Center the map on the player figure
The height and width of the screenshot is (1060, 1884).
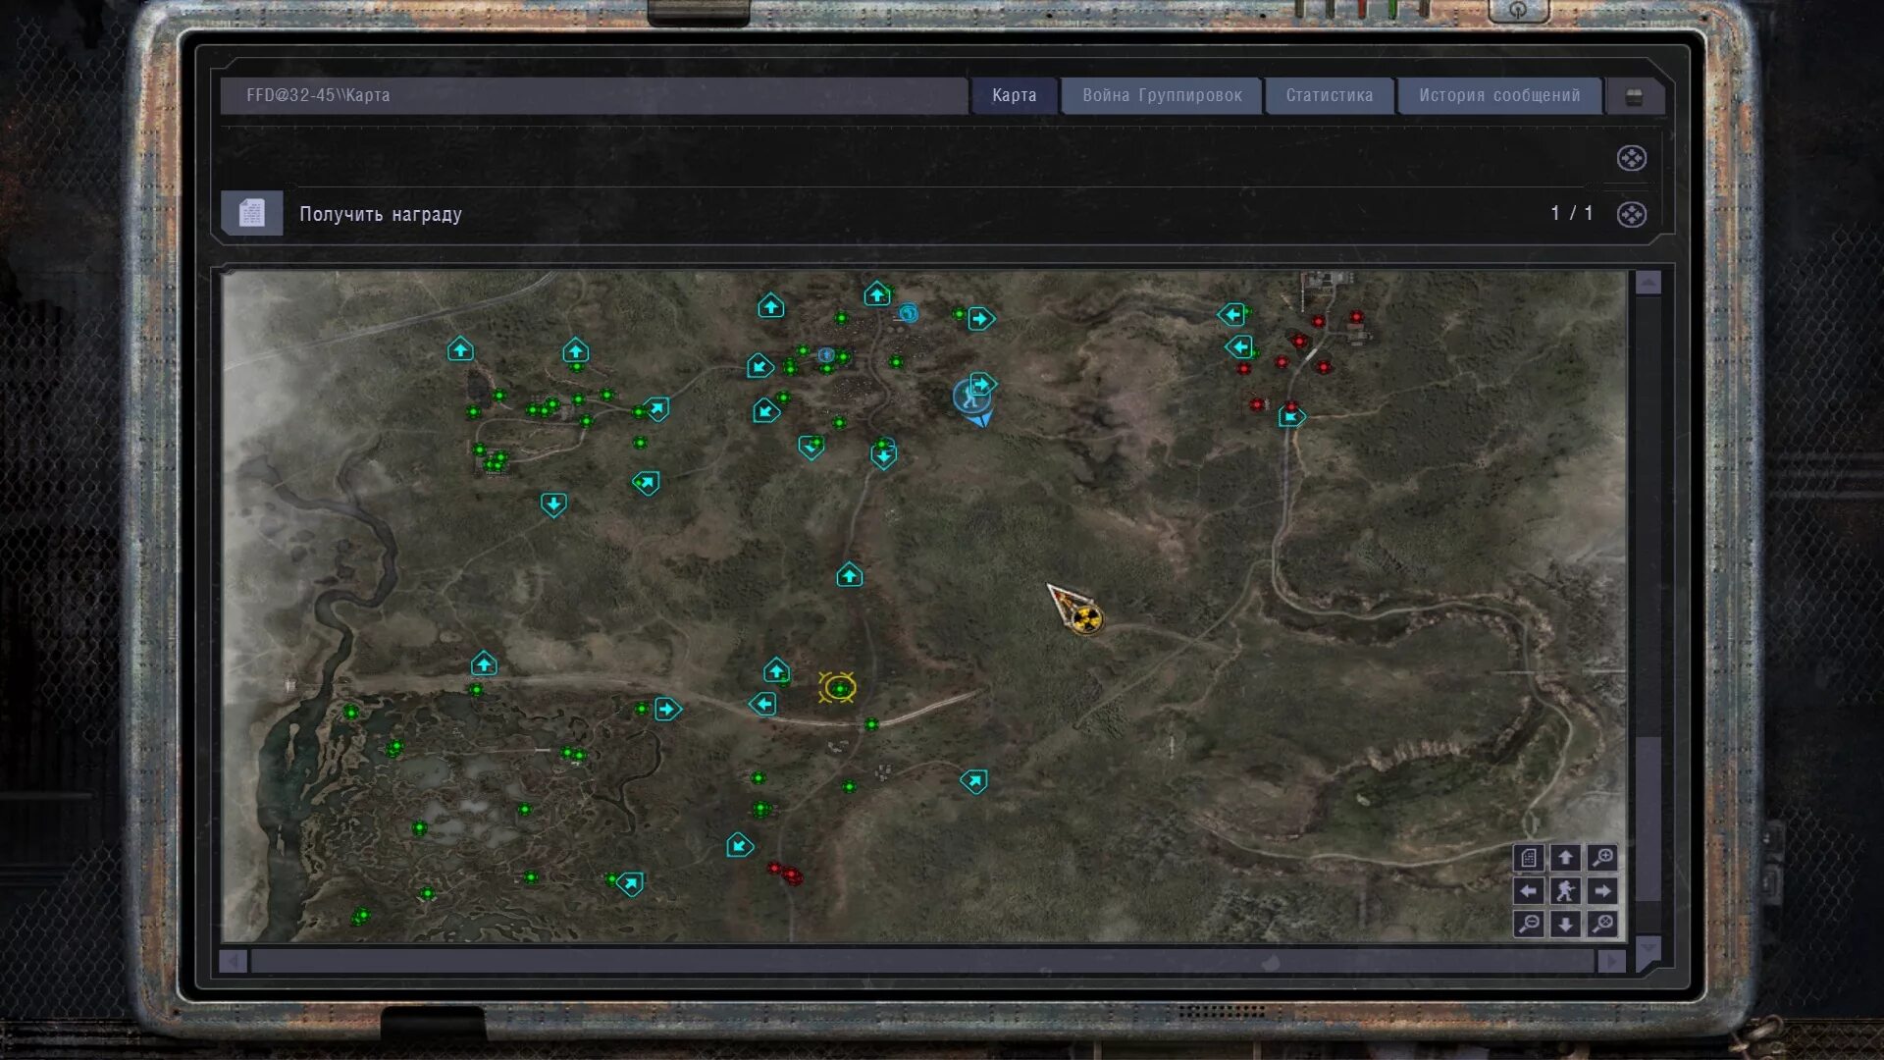pyautogui.click(x=1565, y=891)
